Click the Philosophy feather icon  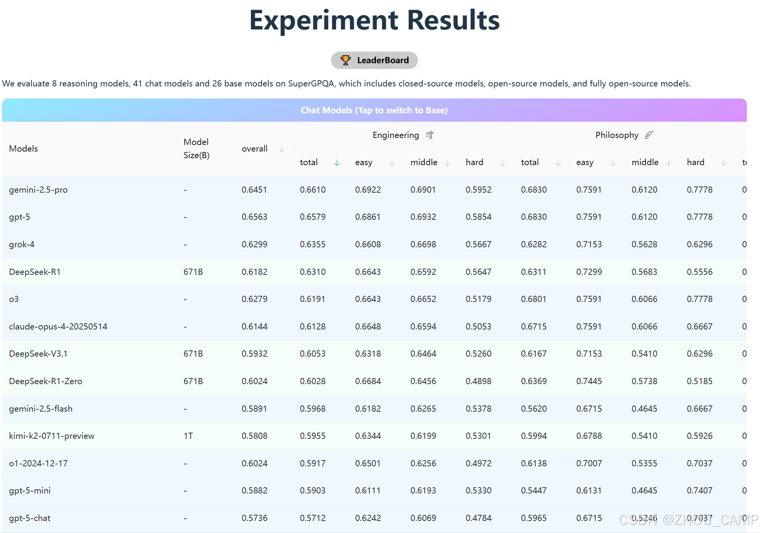[x=649, y=135]
